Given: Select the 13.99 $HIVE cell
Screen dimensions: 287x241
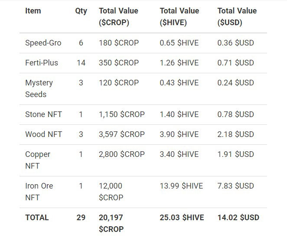Looking at the screenshot, I should [181, 186].
